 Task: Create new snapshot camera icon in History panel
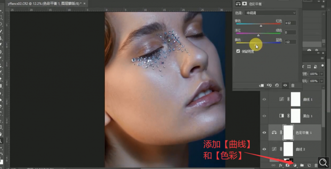tap(309, 50)
